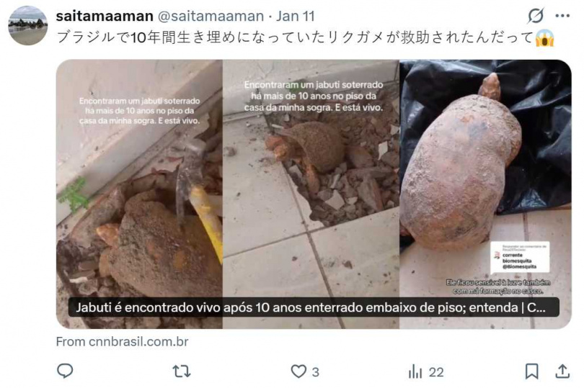Click the like count number 3
The image size is (584, 388).
(316, 372)
